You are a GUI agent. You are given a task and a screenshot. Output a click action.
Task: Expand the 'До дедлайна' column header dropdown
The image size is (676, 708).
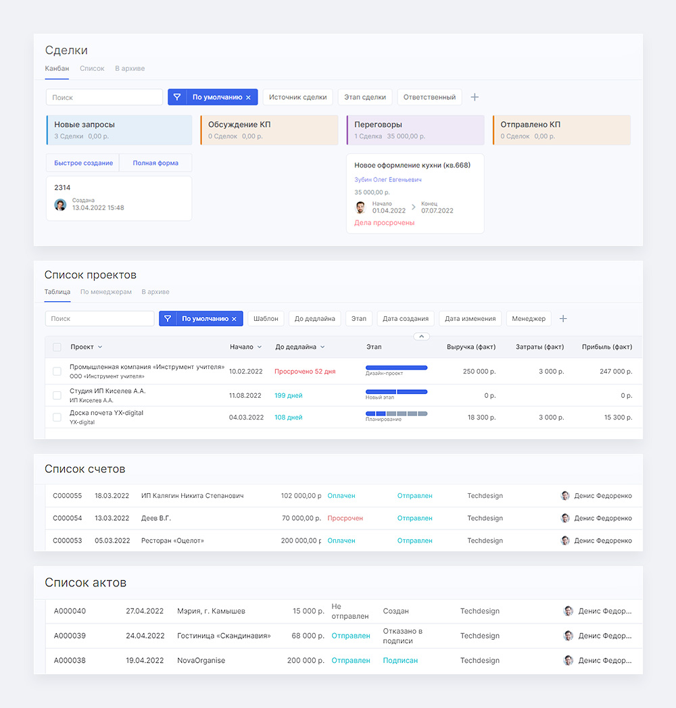[x=322, y=347]
